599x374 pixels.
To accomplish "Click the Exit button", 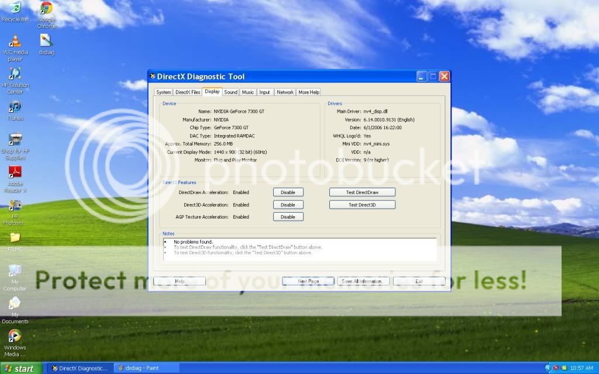I will tap(419, 281).
